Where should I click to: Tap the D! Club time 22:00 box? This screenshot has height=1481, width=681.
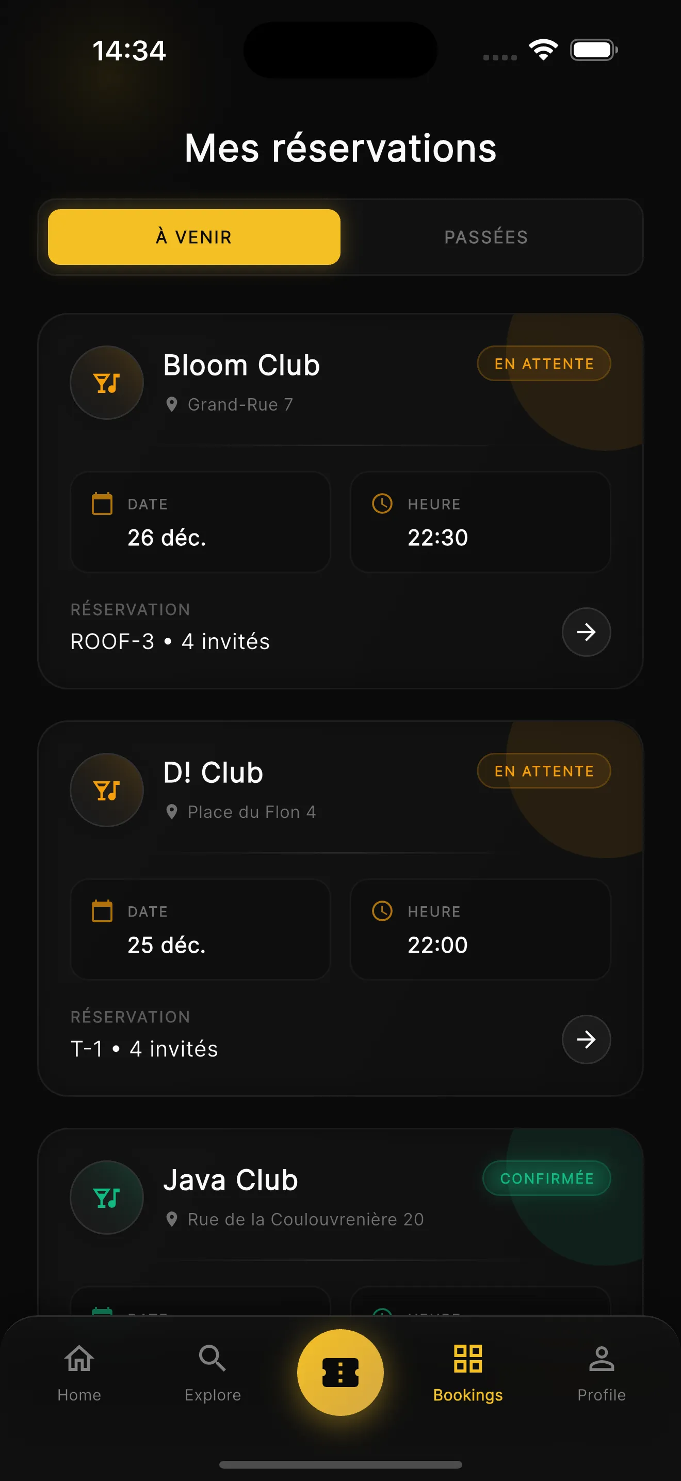(480, 929)
